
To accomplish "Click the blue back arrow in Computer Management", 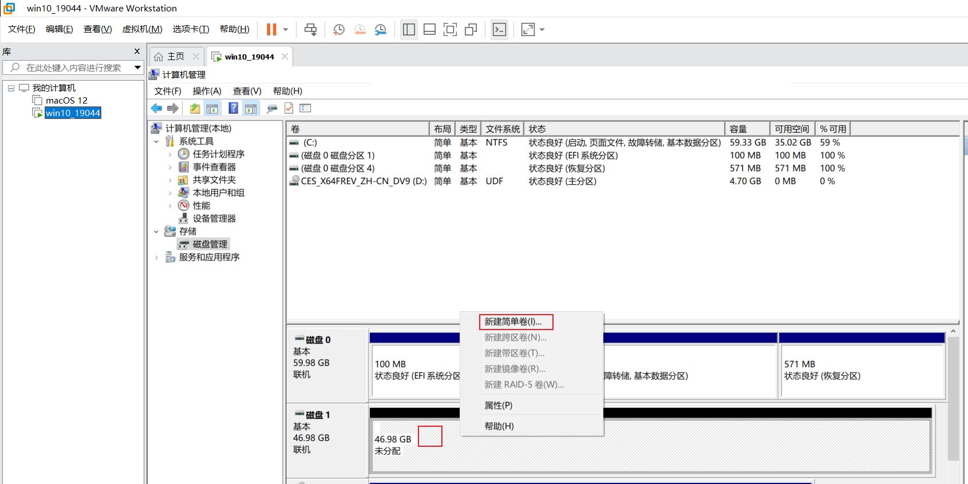I will pos(156,108).
